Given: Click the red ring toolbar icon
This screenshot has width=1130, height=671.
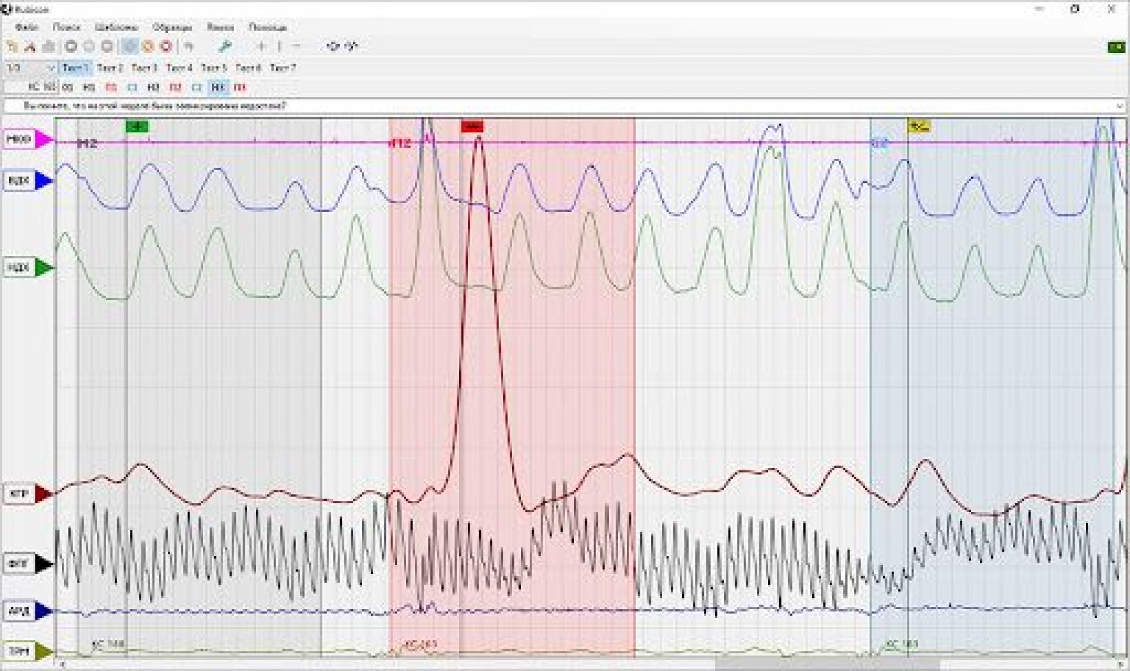Looking at the screenshot, I should [x=167, y=46].
